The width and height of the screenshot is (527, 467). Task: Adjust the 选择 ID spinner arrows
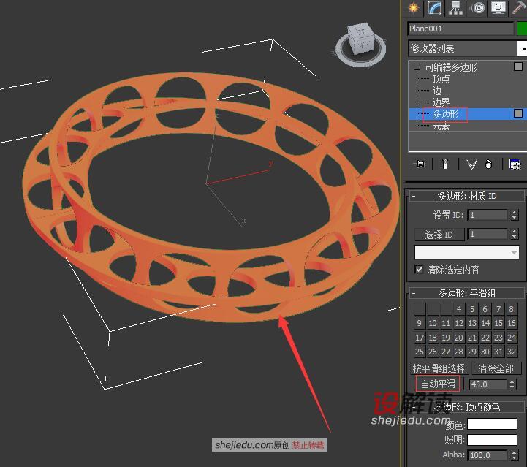pos(515,234)
